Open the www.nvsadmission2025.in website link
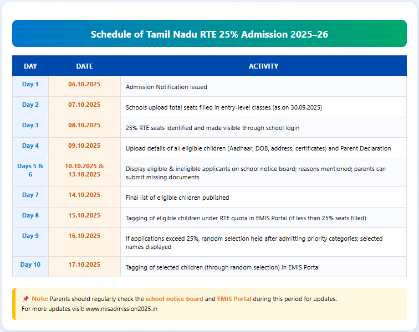The image size is (419, 332). click(x=122, y=309)
